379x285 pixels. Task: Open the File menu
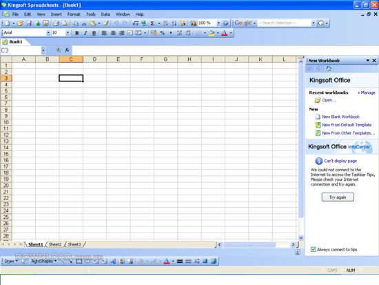(15, 14)
